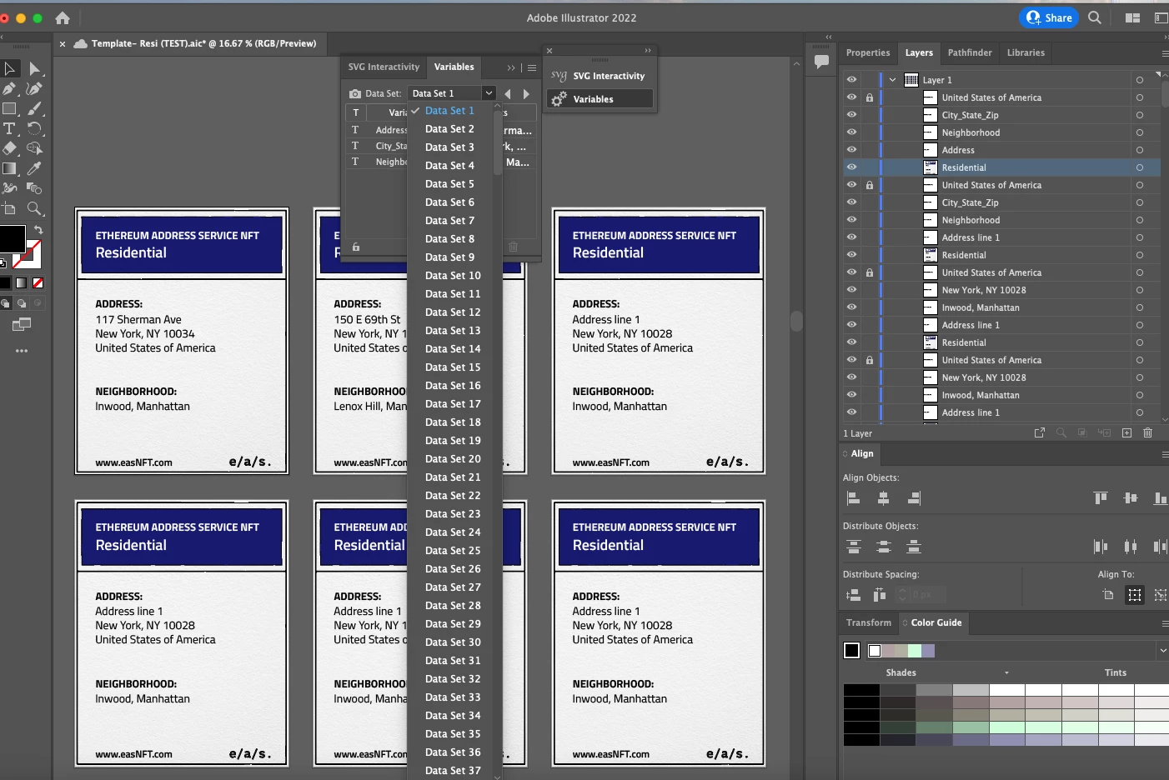Pick the Eyedropper tool
The height and width of the screenshot is (780, 1169).
pos(34,168)
